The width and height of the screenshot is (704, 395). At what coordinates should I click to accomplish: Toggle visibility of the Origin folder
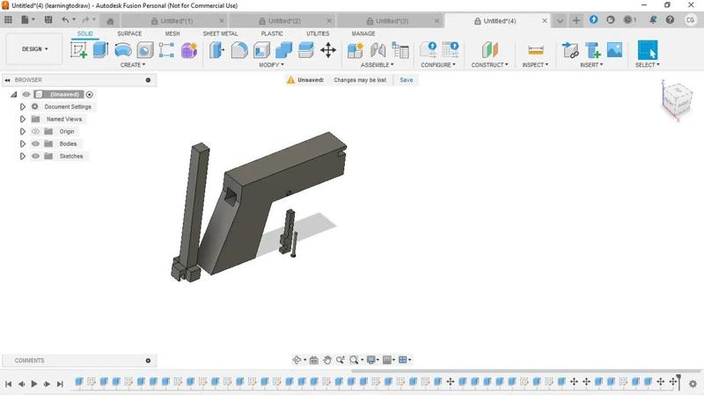click(x=35, y=131)
